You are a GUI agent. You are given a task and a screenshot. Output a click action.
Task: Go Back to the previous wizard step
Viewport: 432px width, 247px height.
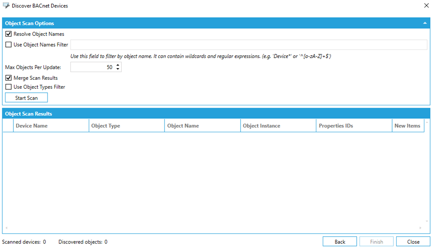pyautogui.click(x=340, y=242)
